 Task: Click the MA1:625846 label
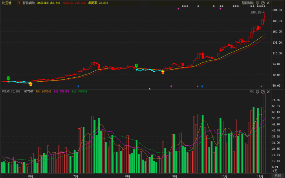click(44, 91)
